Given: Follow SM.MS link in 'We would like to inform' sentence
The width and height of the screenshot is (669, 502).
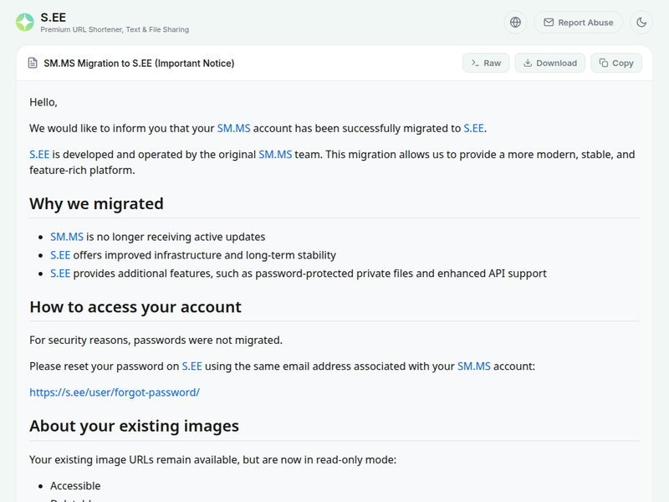Looking at the screenshot, I should pyautogui.click(x=234, y=129).
